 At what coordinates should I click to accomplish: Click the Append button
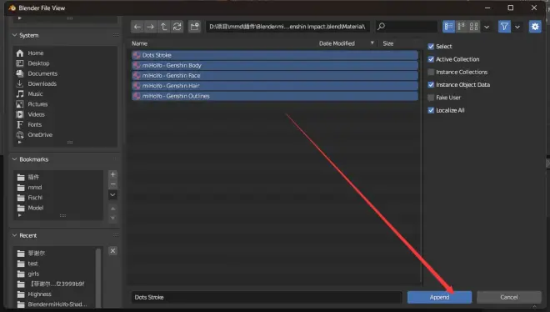click(x=439, y=297)
